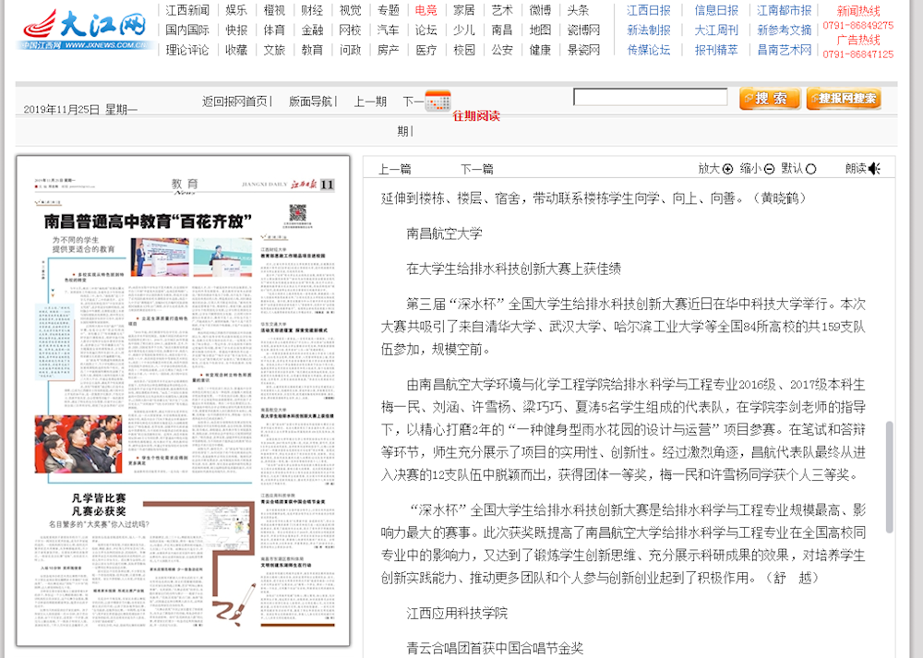Click the 默认 default size circle icon

pyautogui.click(x=811, y=169)
